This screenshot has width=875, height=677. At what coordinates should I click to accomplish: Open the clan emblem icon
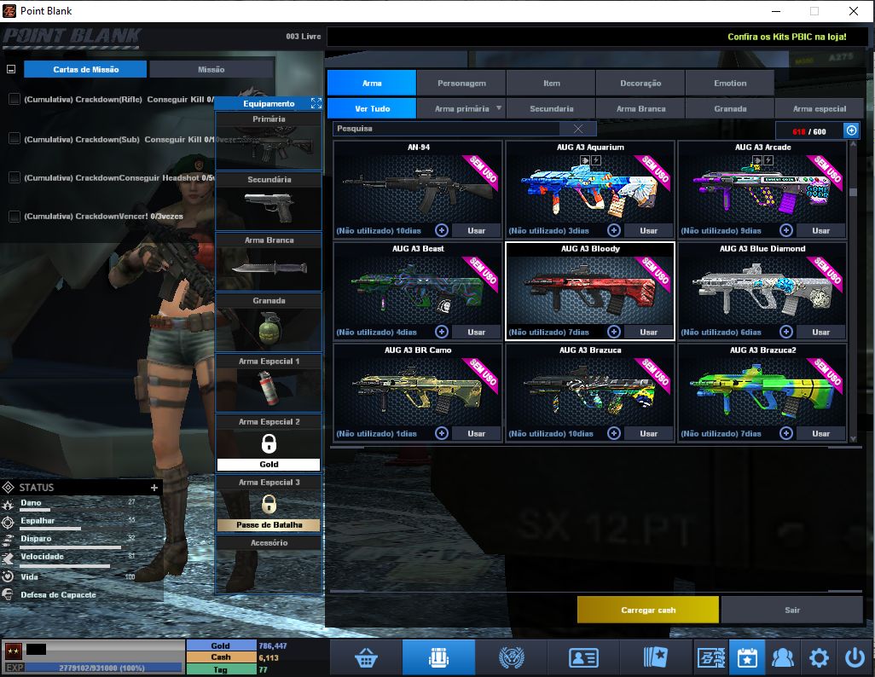pyautogui.click(x=511, y=658)
